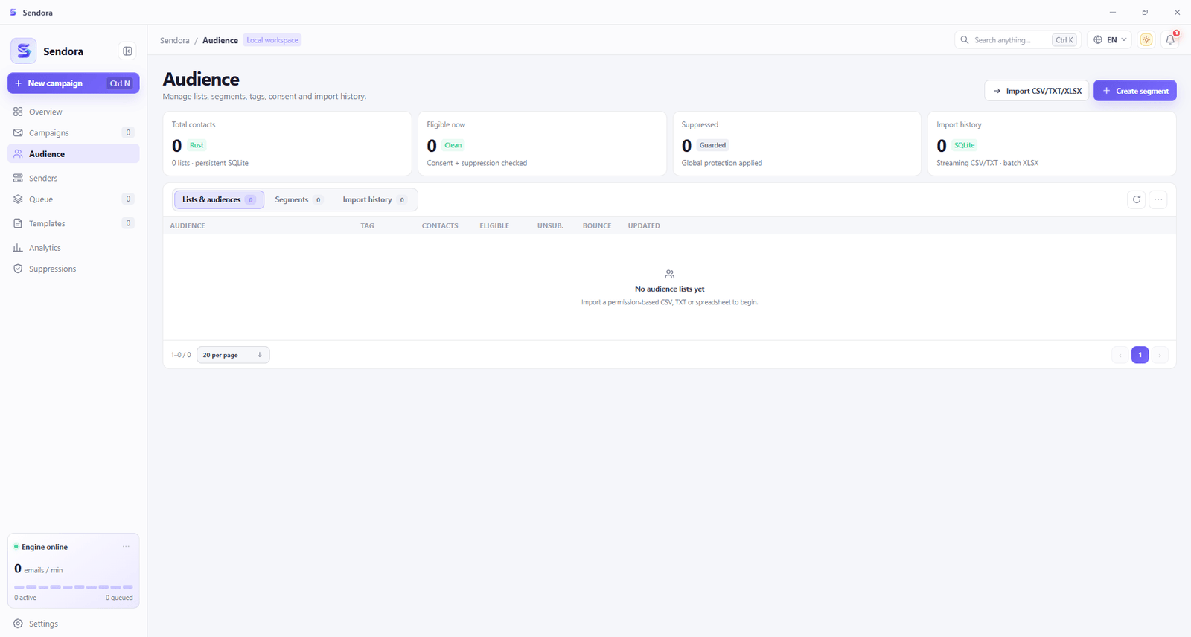This screenshot has width=1191, height=637.
Task: Open Templates in sidebar
Action: [74, 223]
